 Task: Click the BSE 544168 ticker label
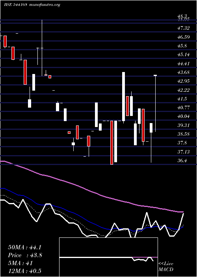tap(15, 5)
